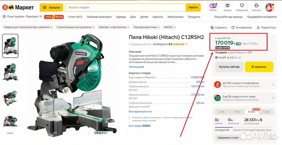Focus the Искать товары search field
Viewport: 282px width, 145px height.
click(126, 7)
